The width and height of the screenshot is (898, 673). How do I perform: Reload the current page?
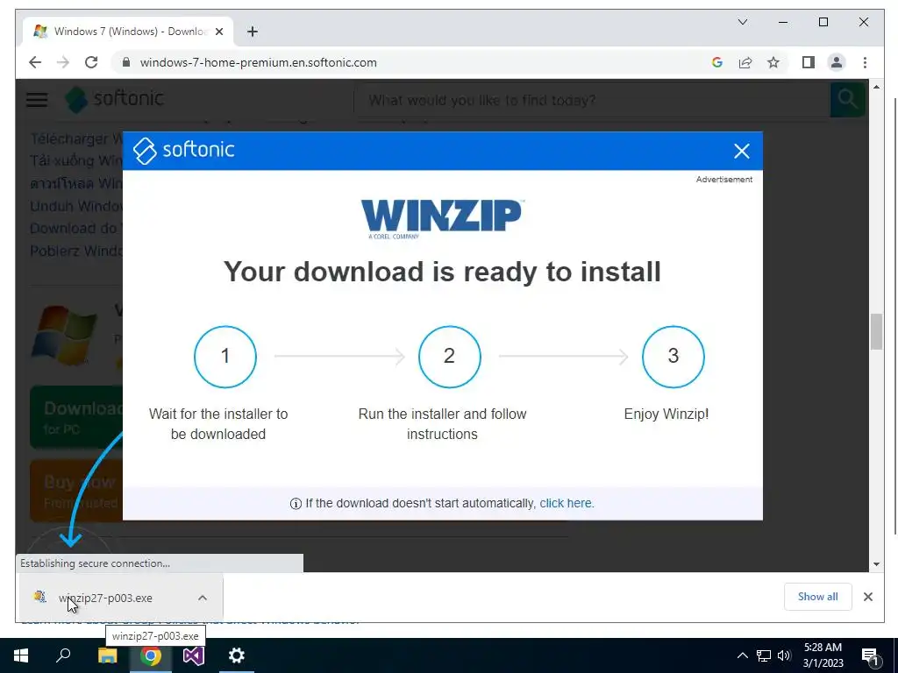tap(91, 62)
